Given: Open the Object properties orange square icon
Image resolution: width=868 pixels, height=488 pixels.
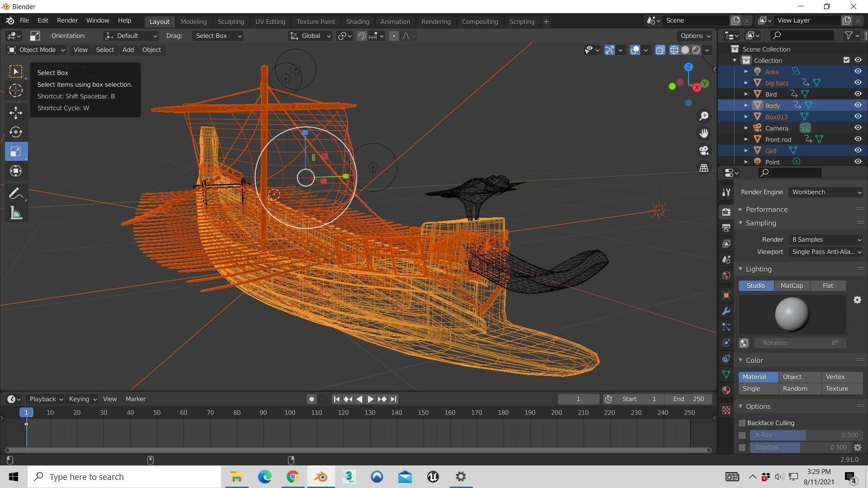Looking at the screenshot, I should 726,296.
